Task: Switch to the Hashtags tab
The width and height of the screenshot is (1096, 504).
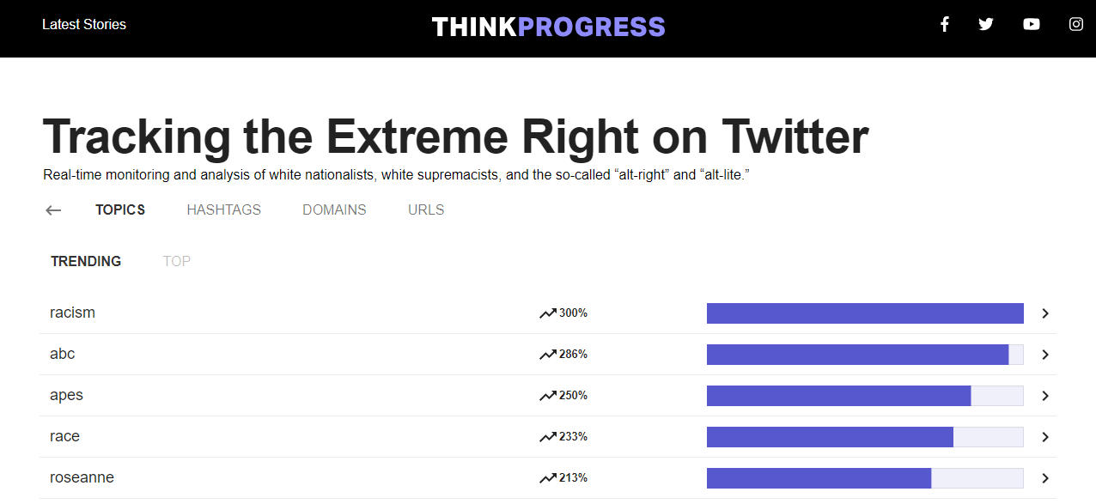Action: pyautogui.click(x=223, y=209)
